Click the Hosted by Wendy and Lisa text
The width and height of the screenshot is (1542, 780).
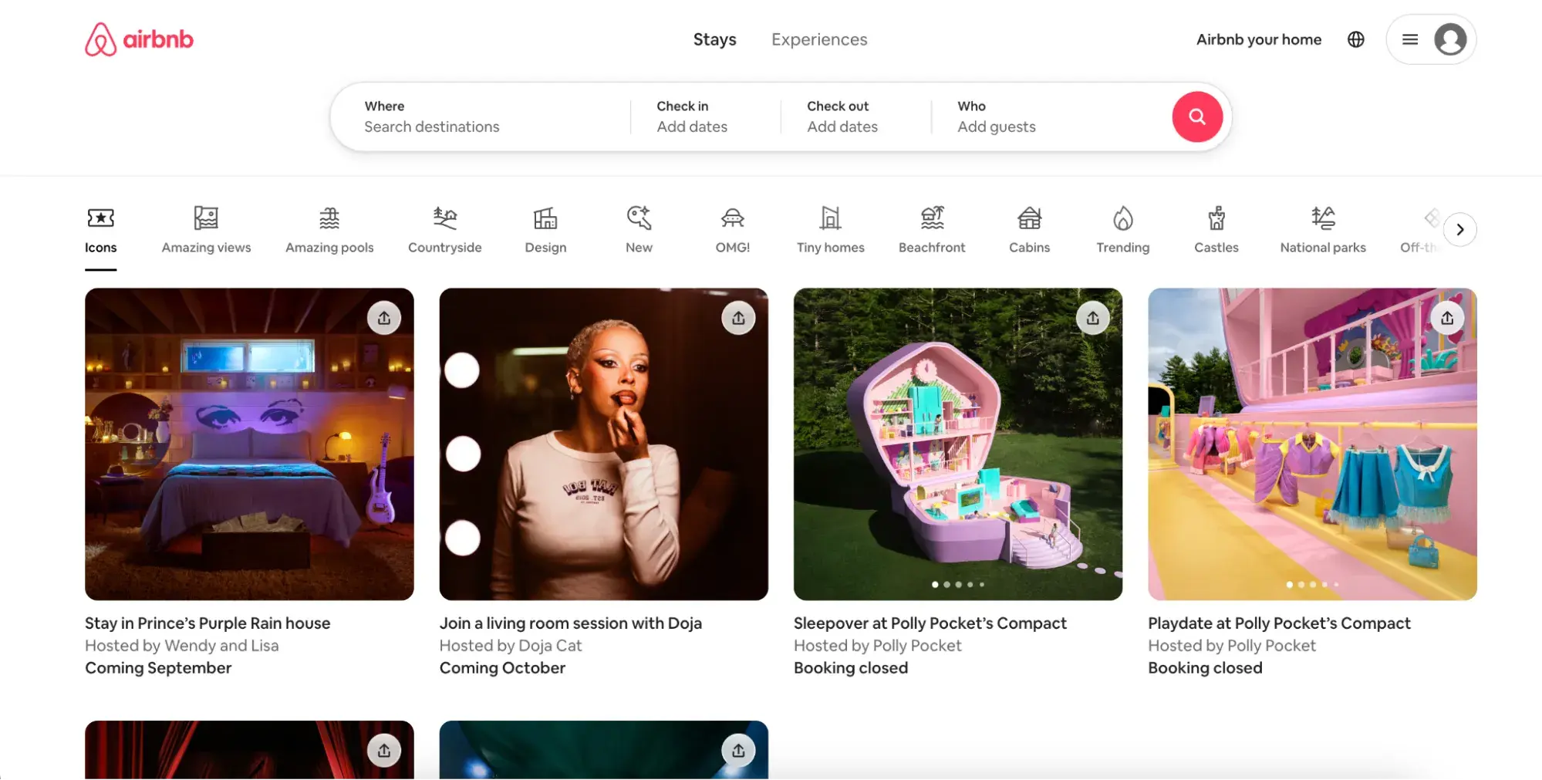point(182,646)
